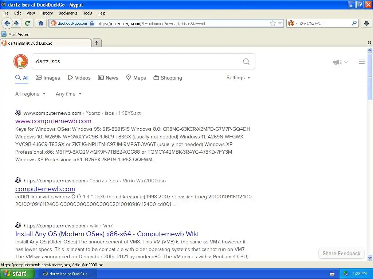Screen dimensions: 373x279
Task: Open the Edit menu
Action: [x=17, y=13]
